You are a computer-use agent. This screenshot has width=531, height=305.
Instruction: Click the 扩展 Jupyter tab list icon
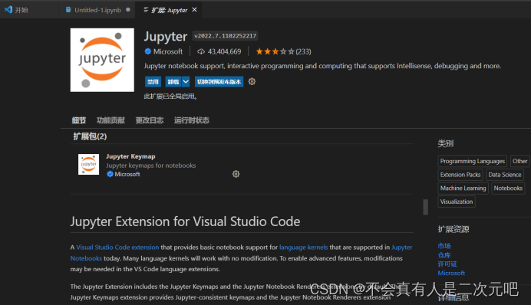click(x=146, y=10)
